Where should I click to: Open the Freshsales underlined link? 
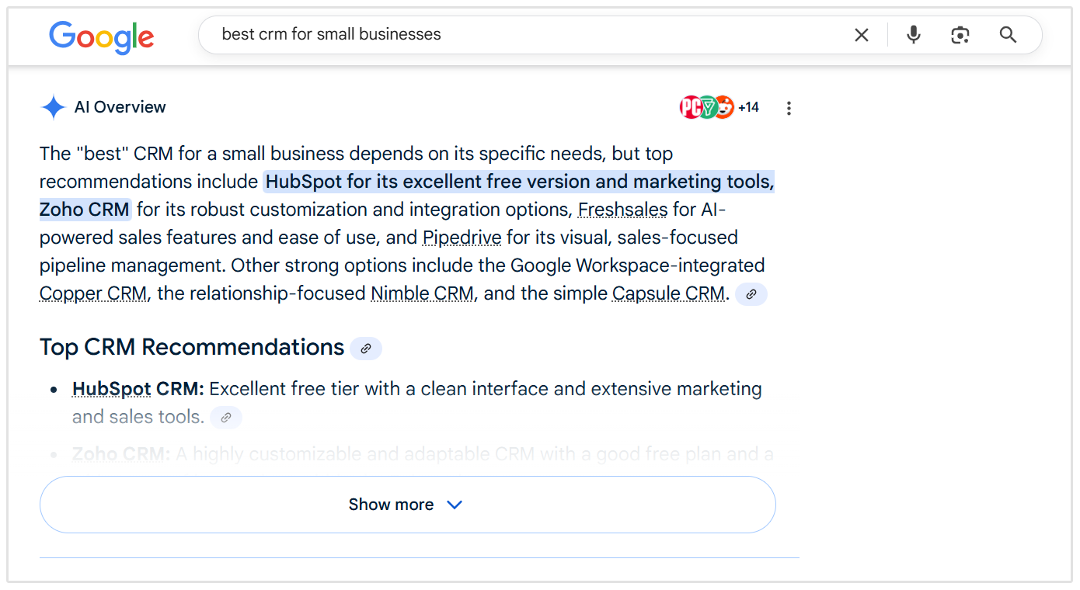coord(622,210)
